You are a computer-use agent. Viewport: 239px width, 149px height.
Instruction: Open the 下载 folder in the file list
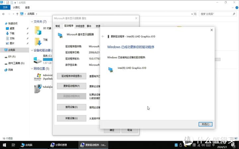click(x=38, y=41)
